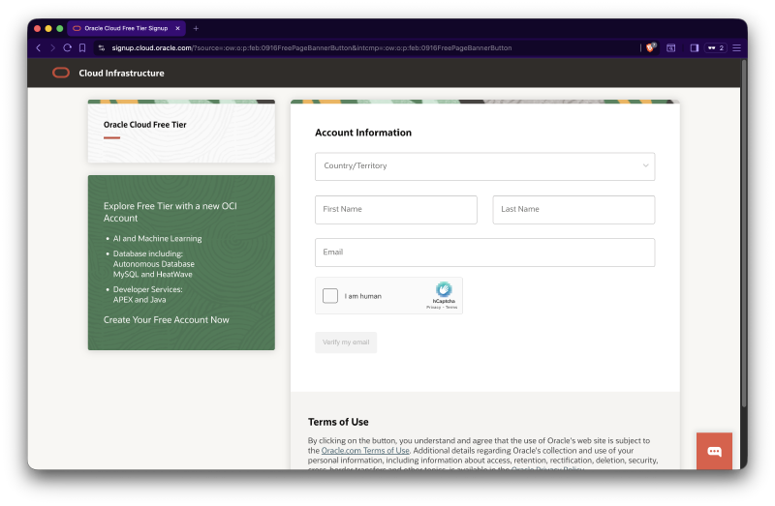The height and width of the screenshot is (506, 775).
Task: Toggle the browser sidebar panel icon
Action: pyautogui.click(x=695, y=47)
